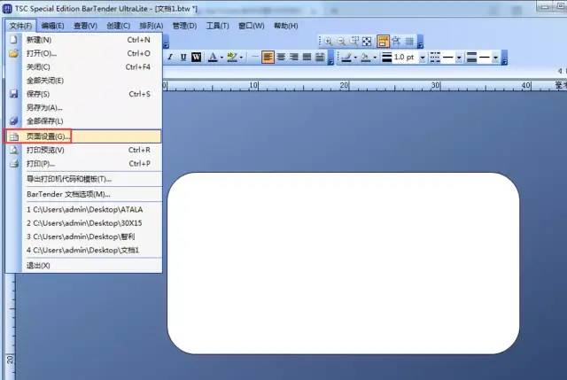
Task: Toggle italic text formatting
Action: tap(170, 57)
